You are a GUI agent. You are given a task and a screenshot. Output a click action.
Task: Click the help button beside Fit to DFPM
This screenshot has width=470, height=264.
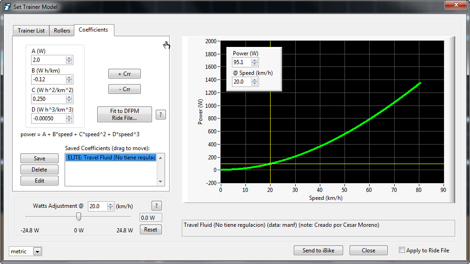[160, 115]
